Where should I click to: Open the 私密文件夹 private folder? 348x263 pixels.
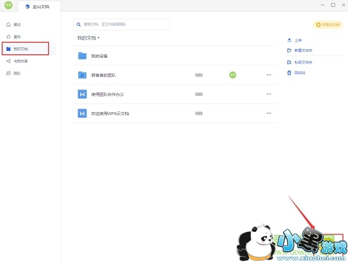click(300, 62)
